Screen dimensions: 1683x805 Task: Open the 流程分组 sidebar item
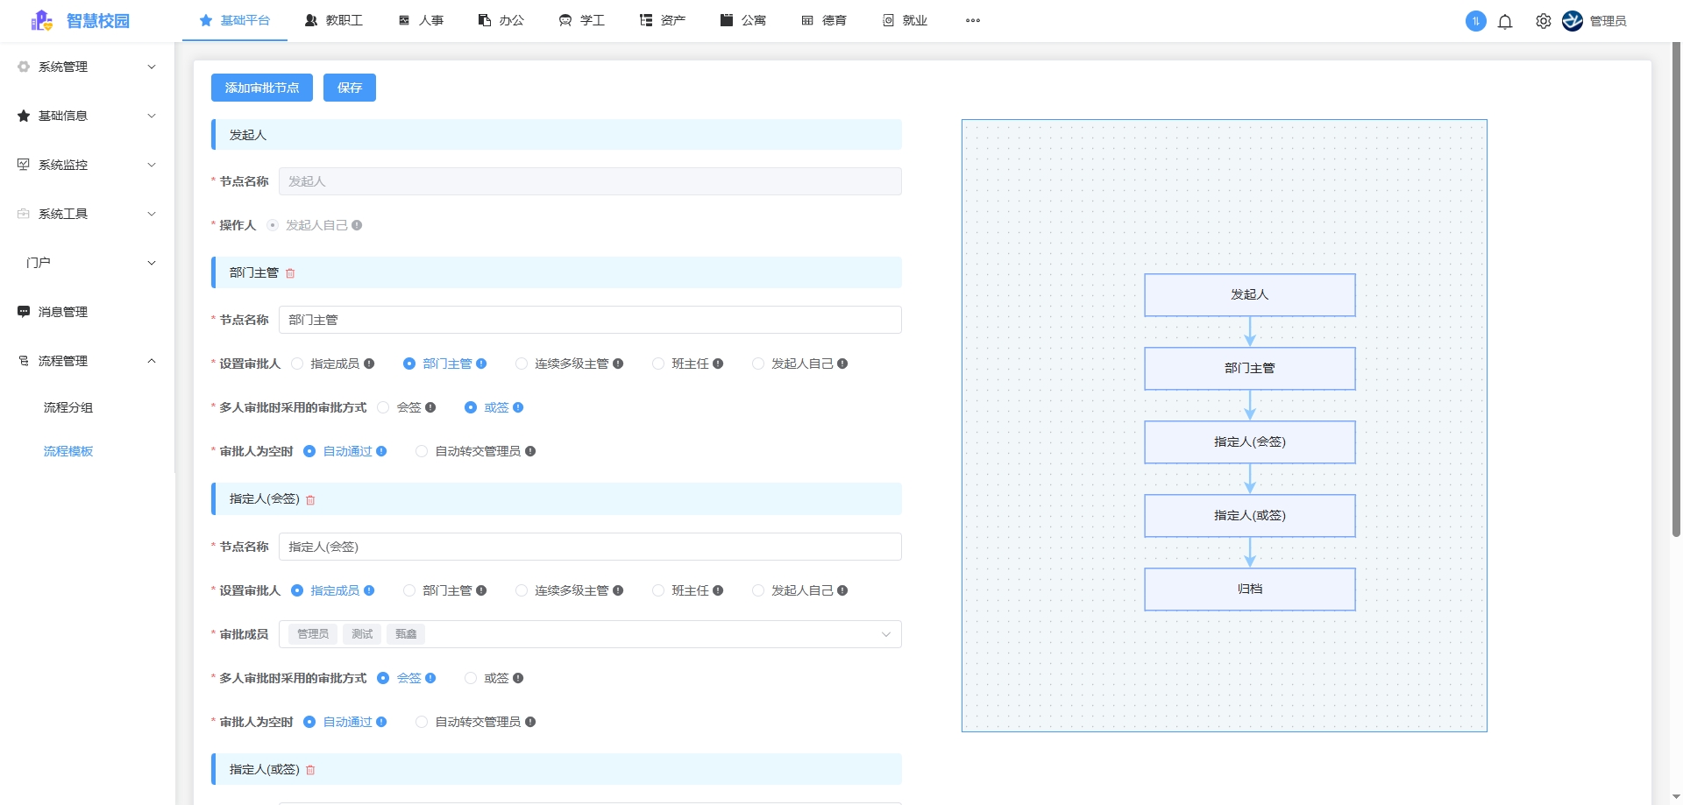click(x=68, y=407)
